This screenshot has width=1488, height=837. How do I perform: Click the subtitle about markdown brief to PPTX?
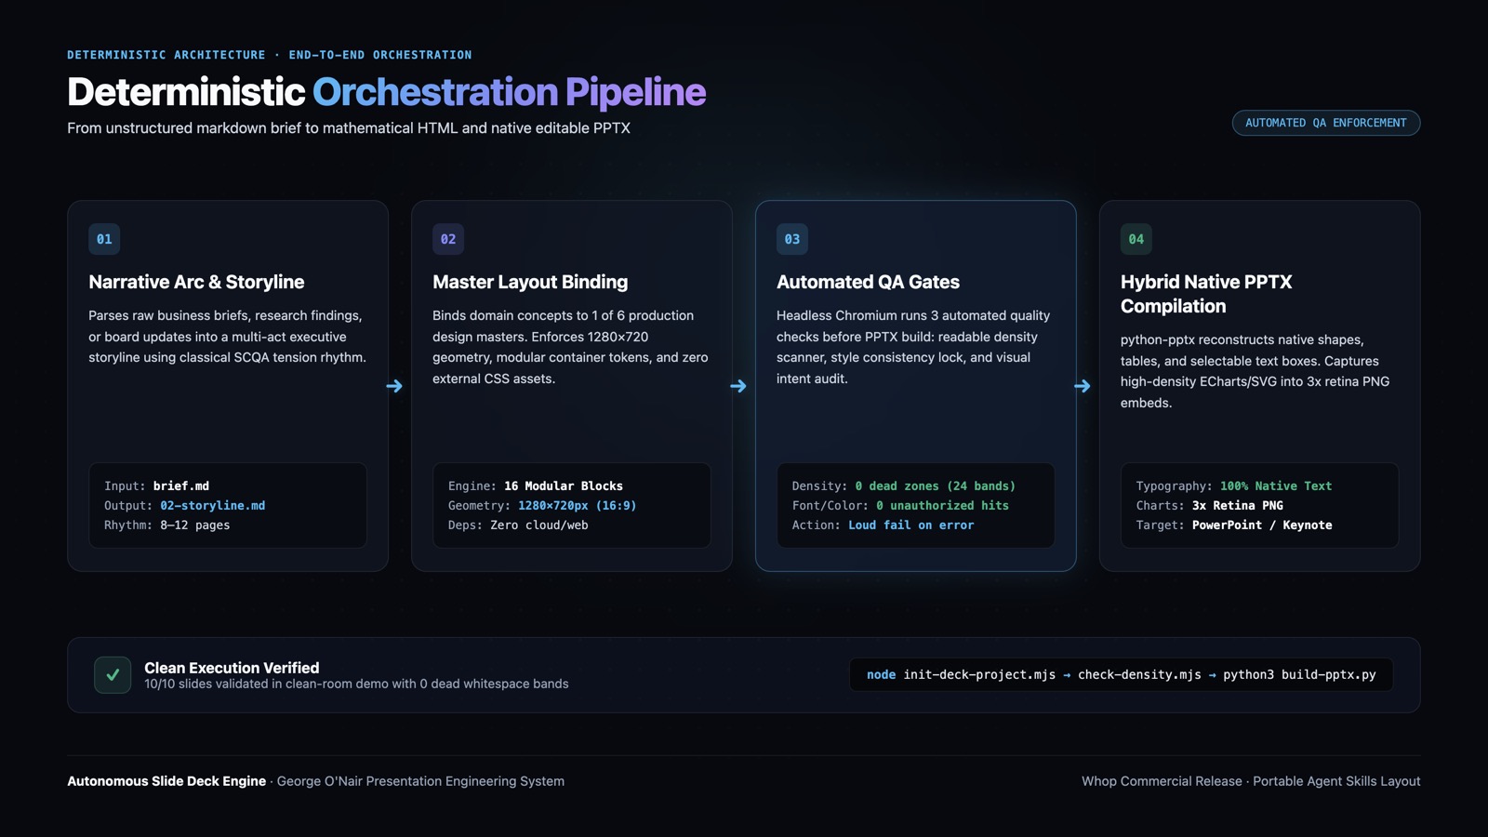point(349,128)
